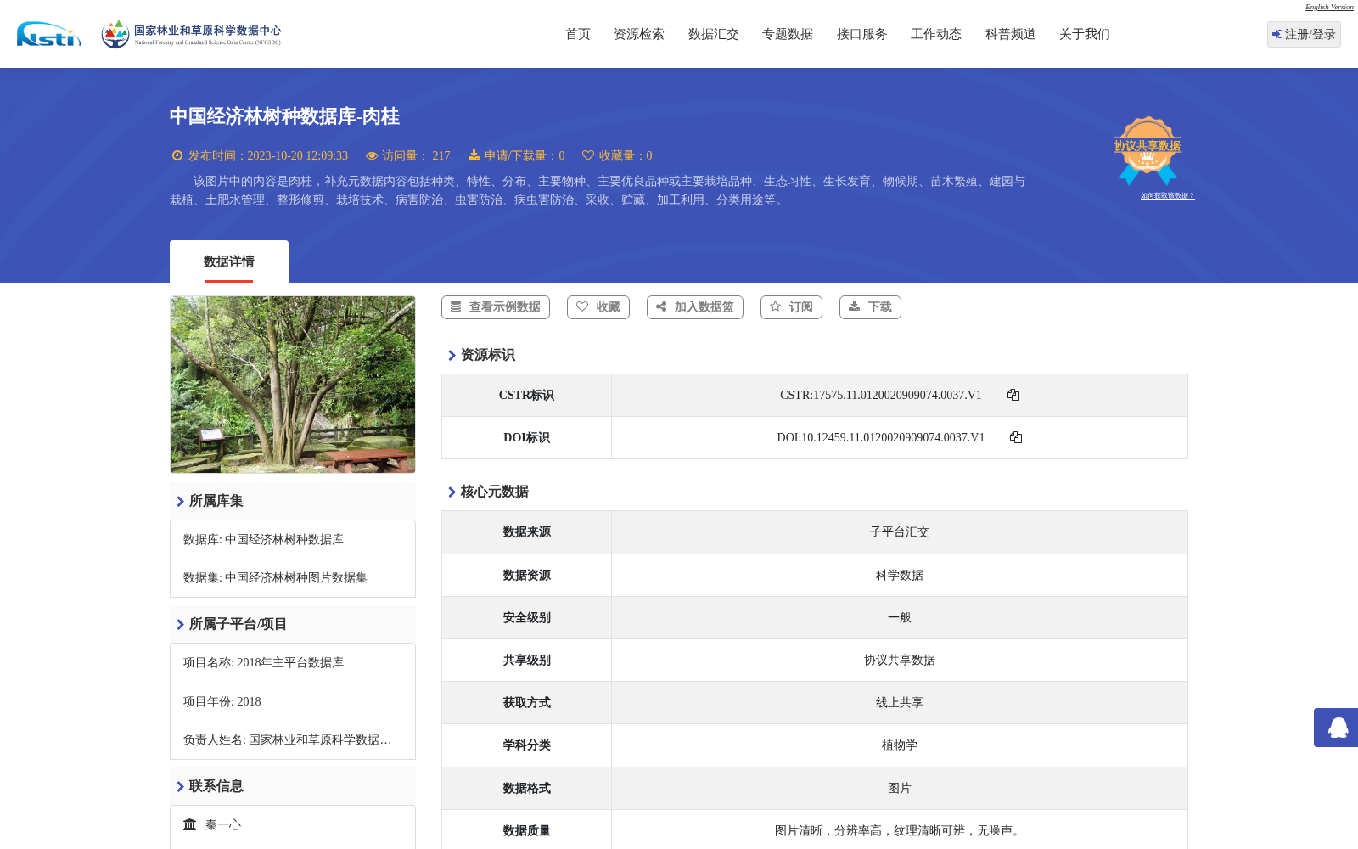Click the 子平台汇交 cell
This screenshot has width=1358, height=849.
click(x=900, y=532)
